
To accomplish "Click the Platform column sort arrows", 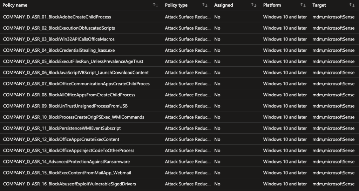I will click(x=303, y=5).
